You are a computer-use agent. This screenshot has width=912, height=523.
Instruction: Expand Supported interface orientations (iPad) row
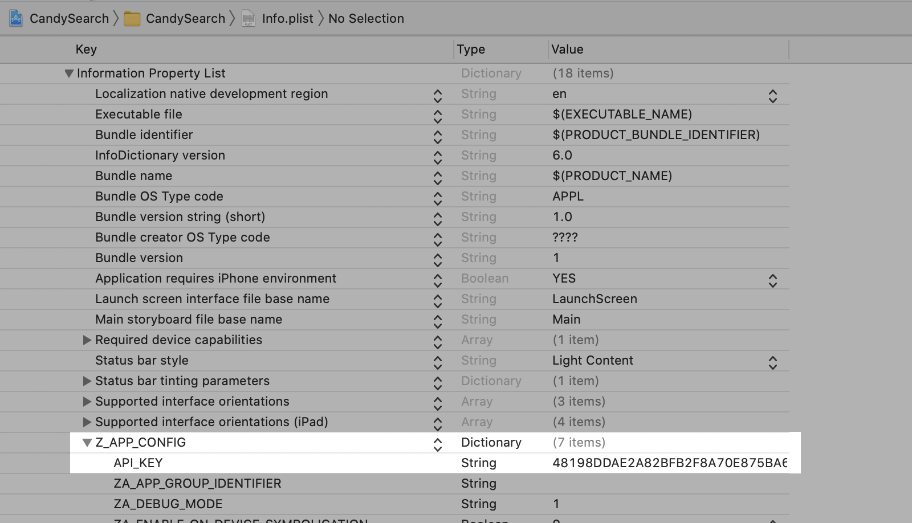tap(87, 422)
